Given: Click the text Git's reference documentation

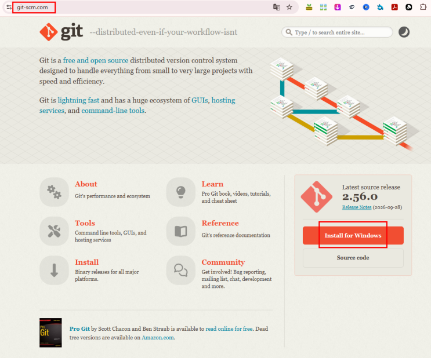Looking at the screenshot, I should [236, 235].
